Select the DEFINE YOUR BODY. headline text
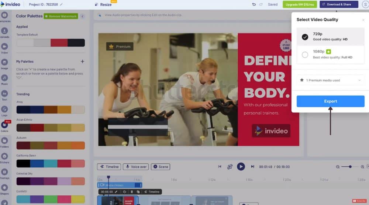The image size is (369, 205). click(268, 76)
